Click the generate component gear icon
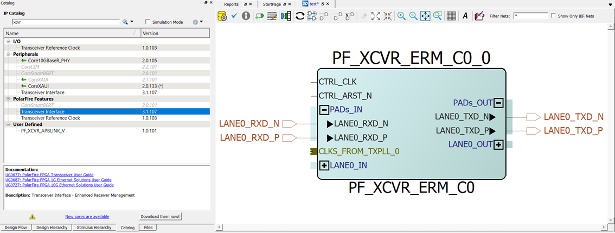The image size is (615, 233). (222, 16)
